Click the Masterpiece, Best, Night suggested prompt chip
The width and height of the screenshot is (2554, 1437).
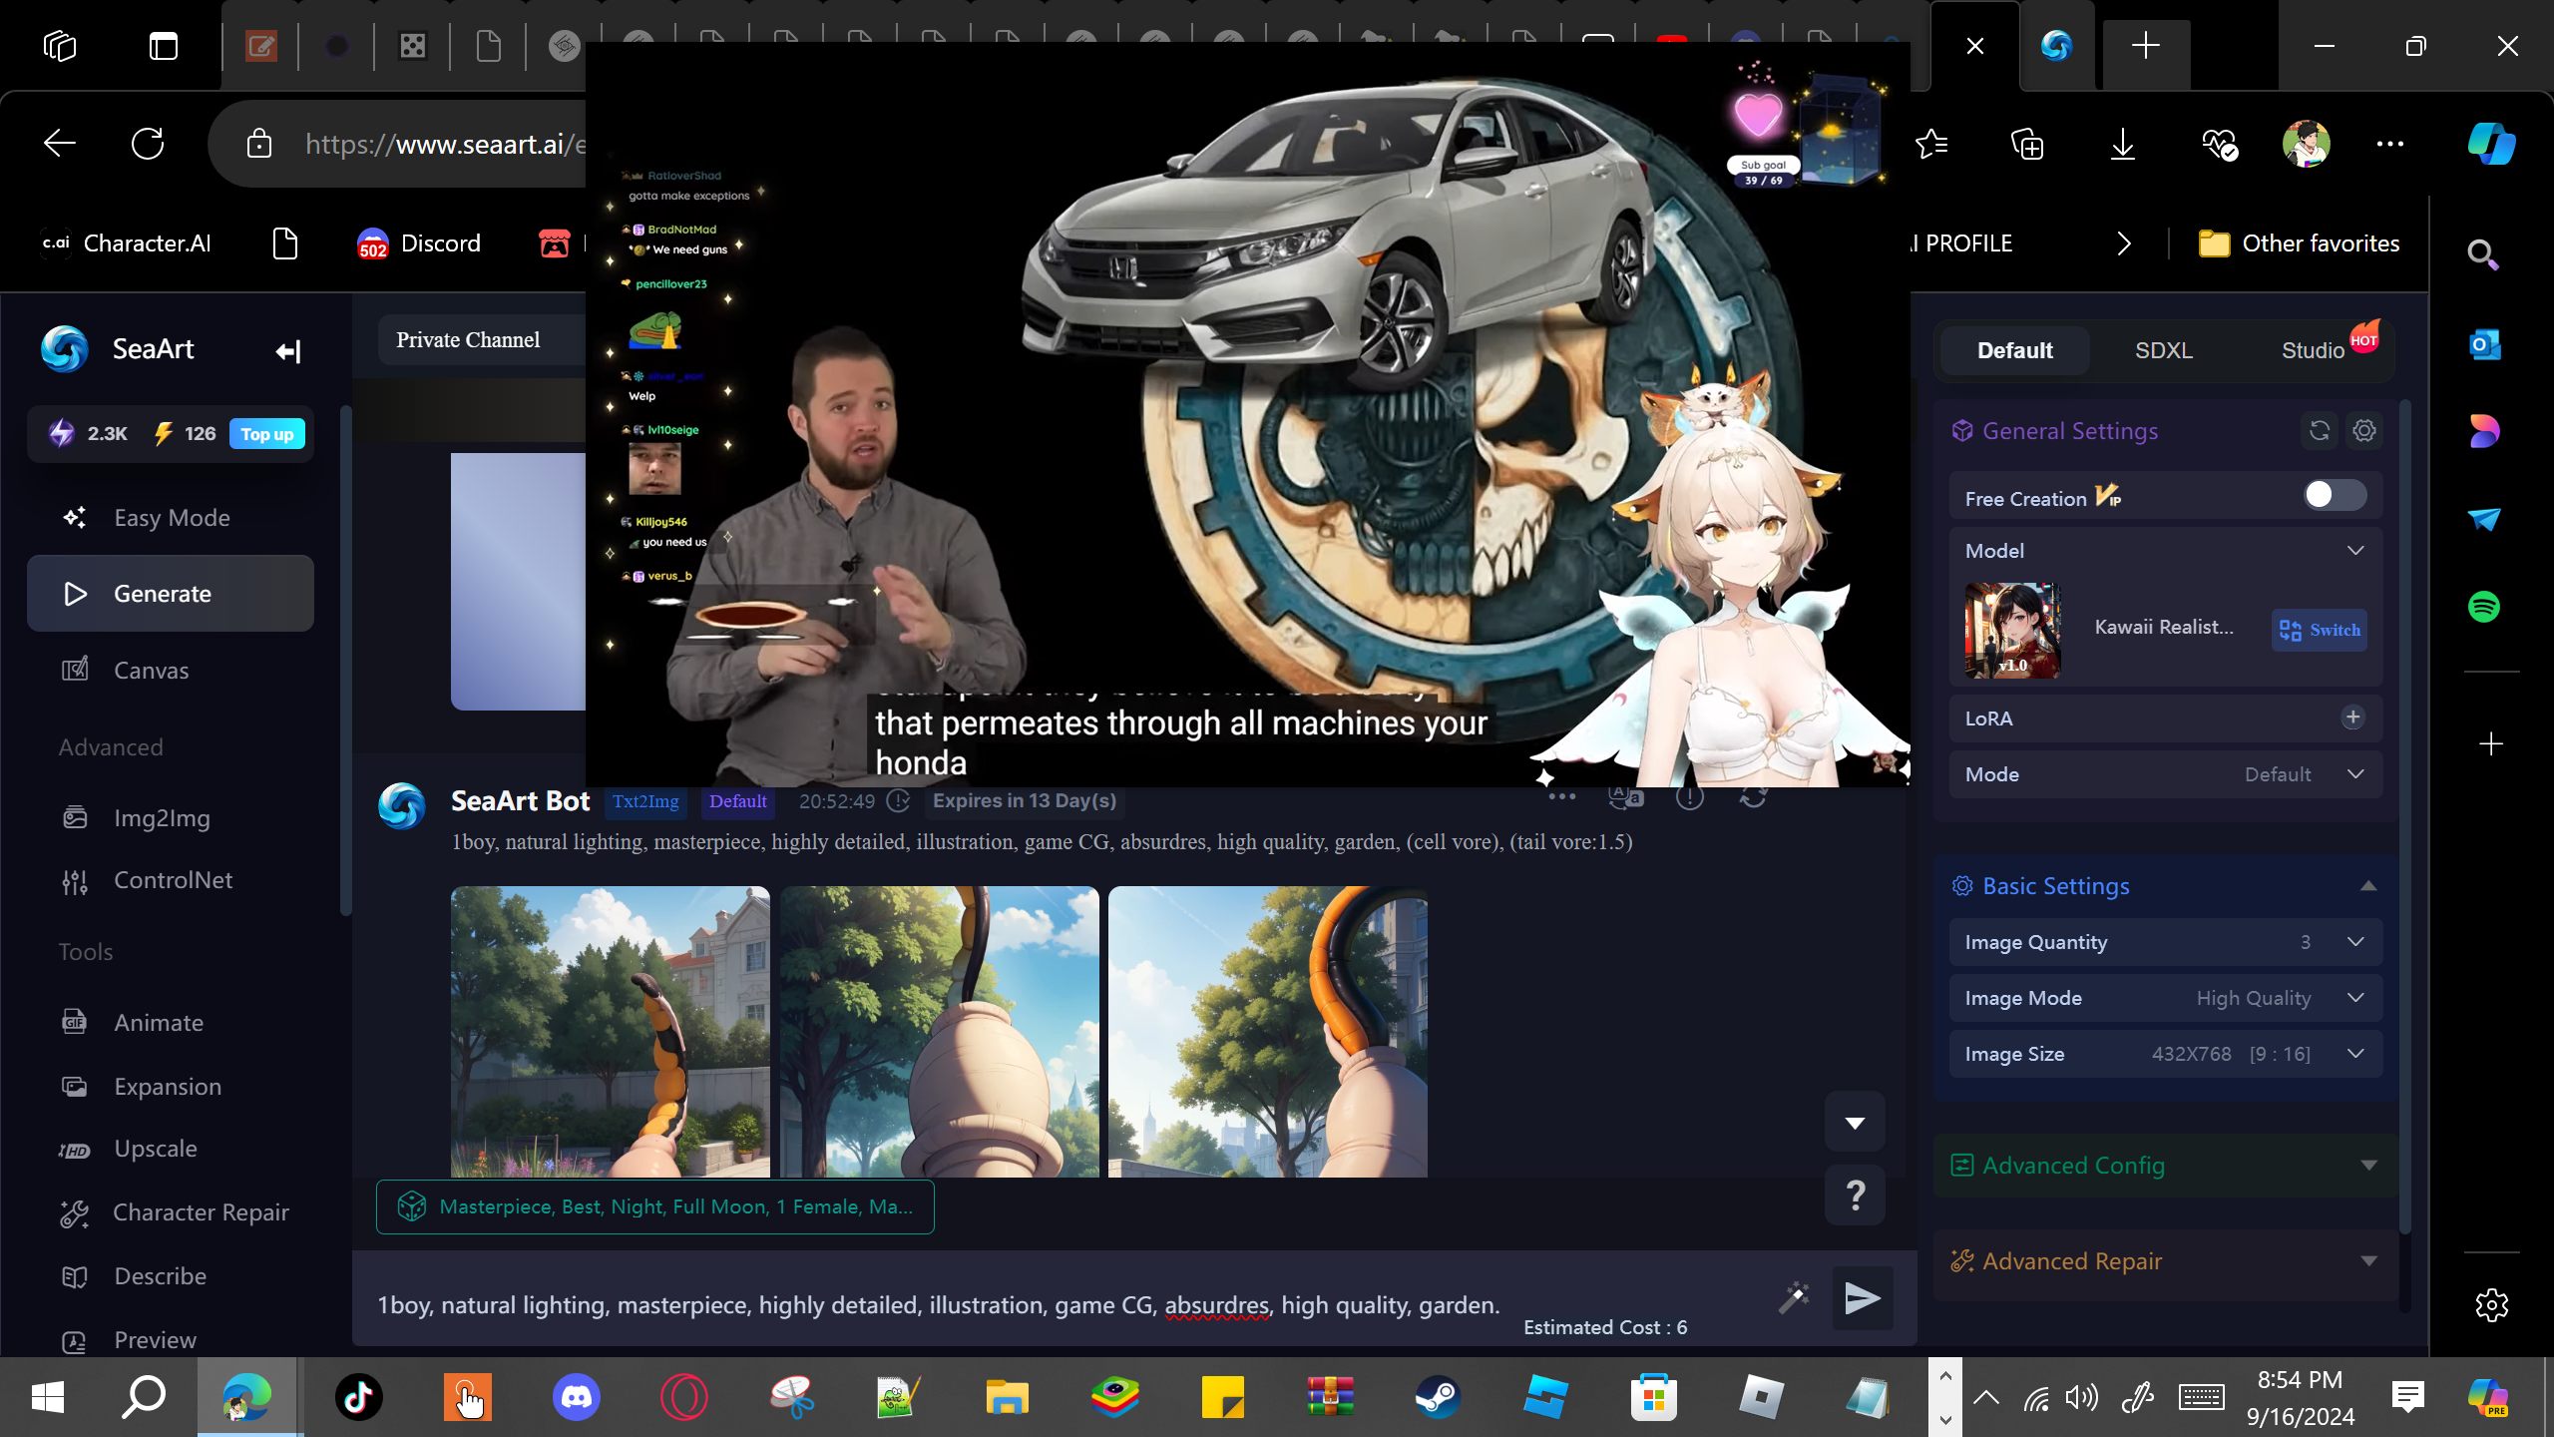point(655,1207)
